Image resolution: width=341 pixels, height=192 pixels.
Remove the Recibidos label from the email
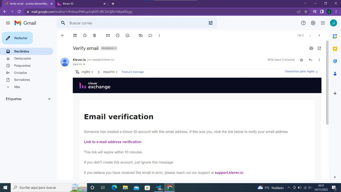click(x=115, y=48)
